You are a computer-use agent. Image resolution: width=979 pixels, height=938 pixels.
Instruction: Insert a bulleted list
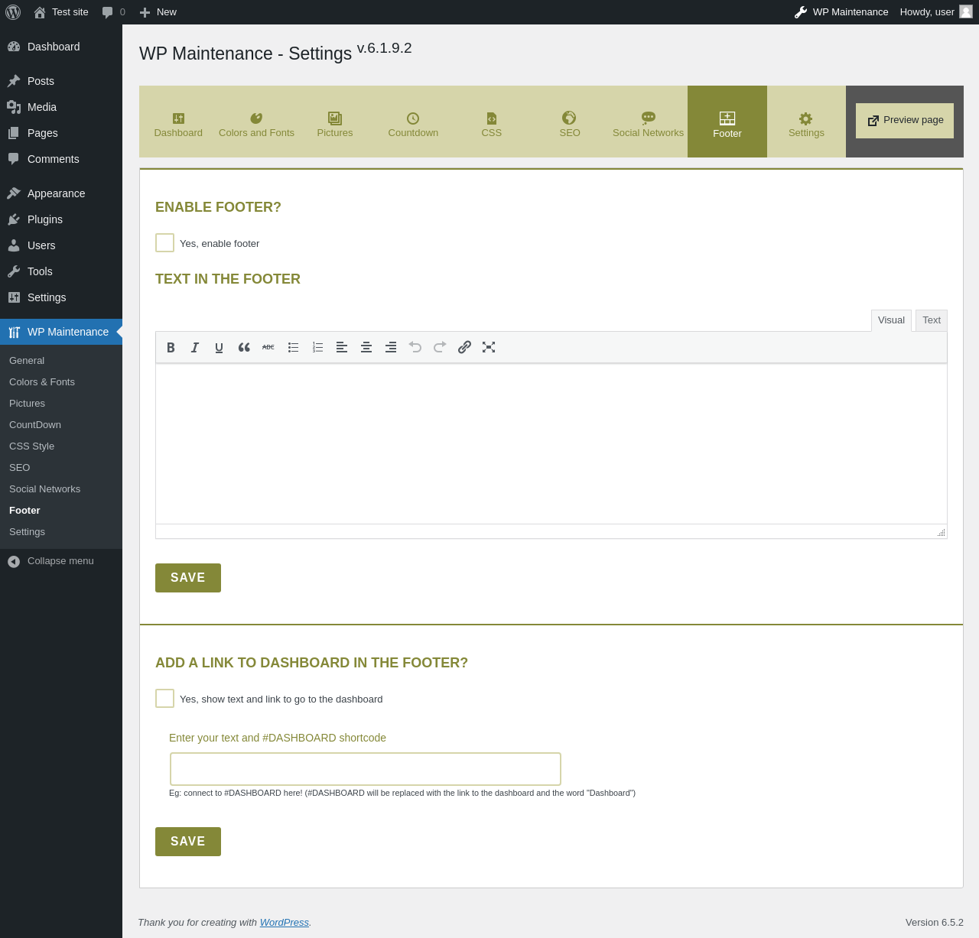point(293,347)
